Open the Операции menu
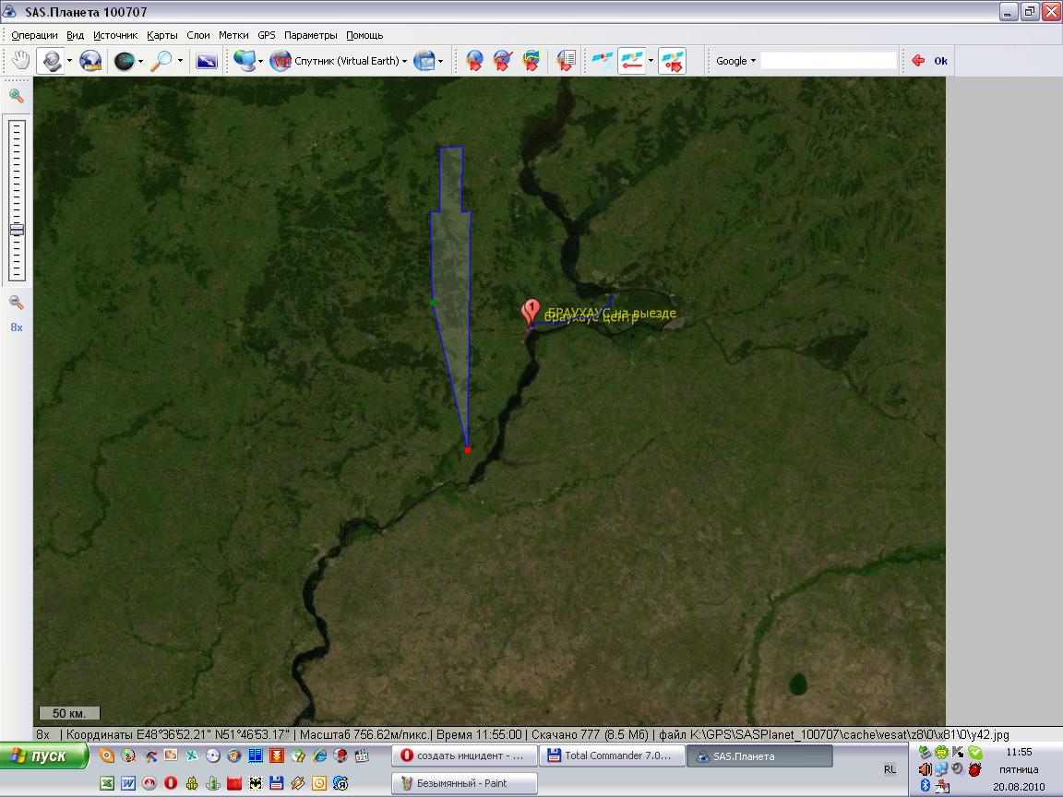The image size is (1063, 797). [x=34, y=35]
